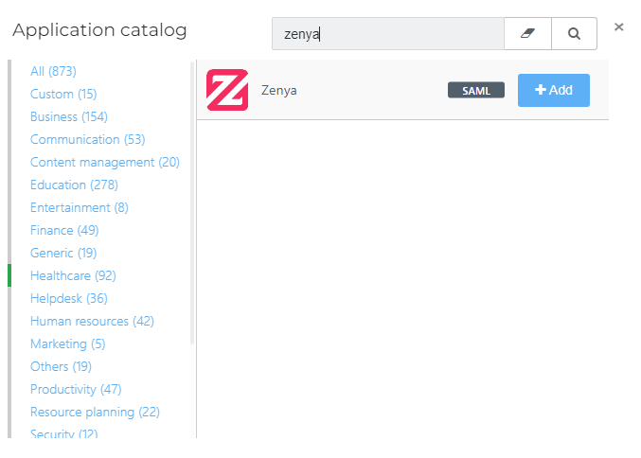The image size is (641, 458).
Task: Click the SAML badge on Zenya
Action: click(476, 90)
